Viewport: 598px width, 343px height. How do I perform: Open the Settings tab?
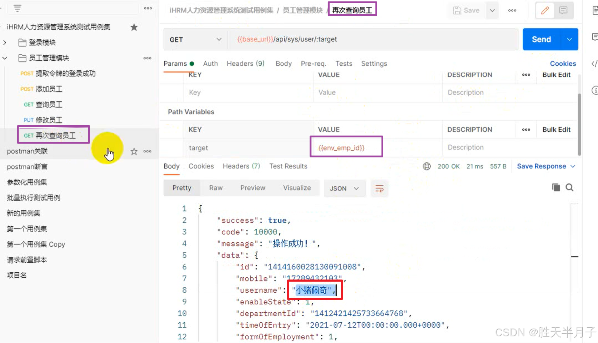(x=374, y=64)
